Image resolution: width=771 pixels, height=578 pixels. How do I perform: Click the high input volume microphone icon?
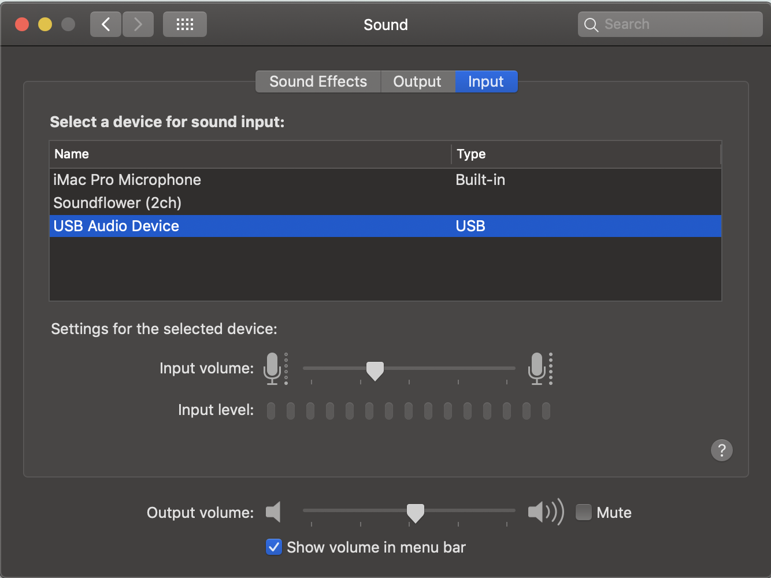pos(537,368)
